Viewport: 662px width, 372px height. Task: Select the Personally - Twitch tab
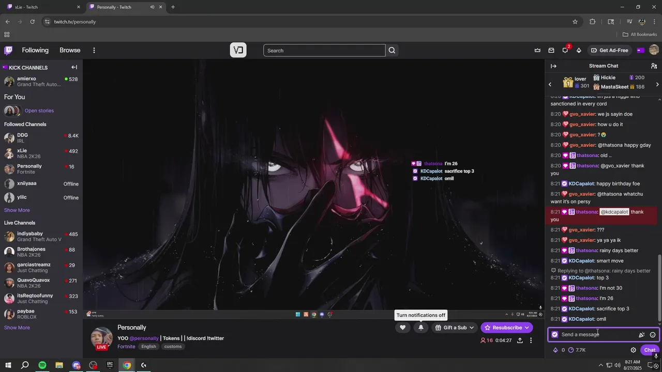coord(126,7)
